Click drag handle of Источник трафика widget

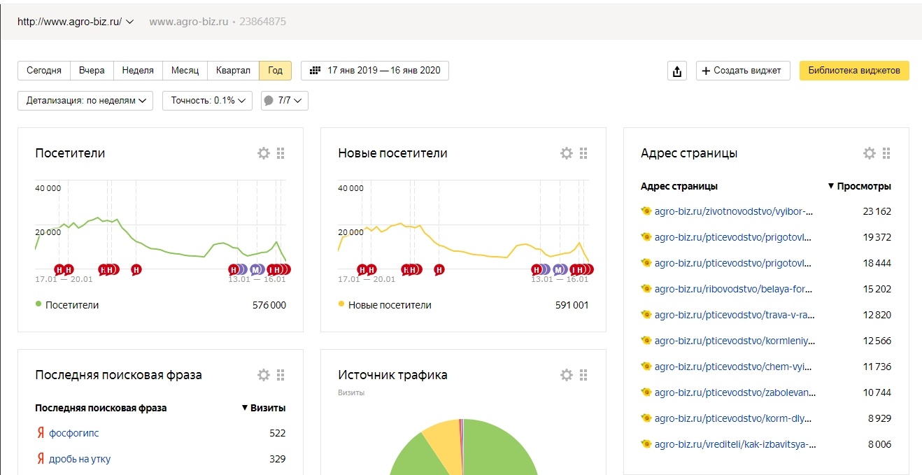click(x=583, y=375)
